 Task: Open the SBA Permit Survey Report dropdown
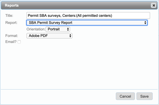[86, 23]
